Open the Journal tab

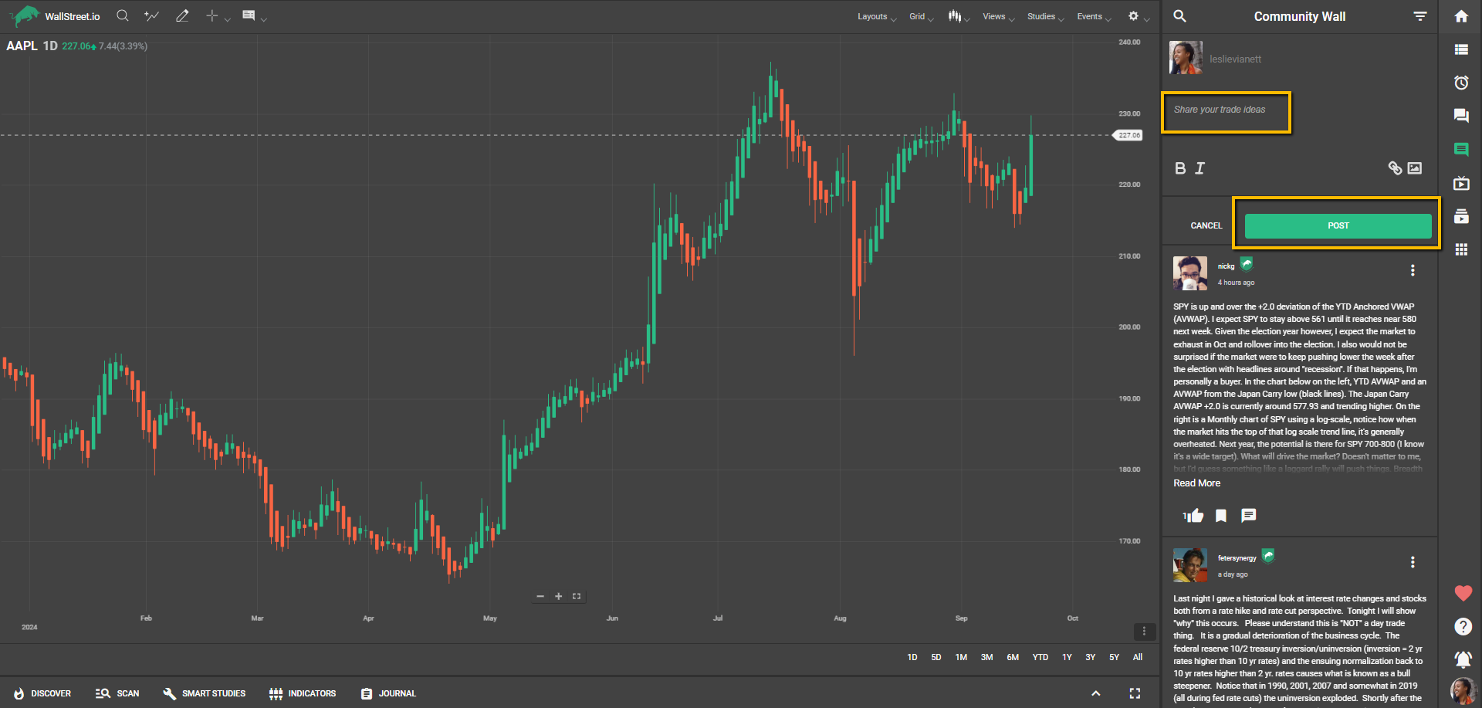pyautogui.click(x=388, y=693)
